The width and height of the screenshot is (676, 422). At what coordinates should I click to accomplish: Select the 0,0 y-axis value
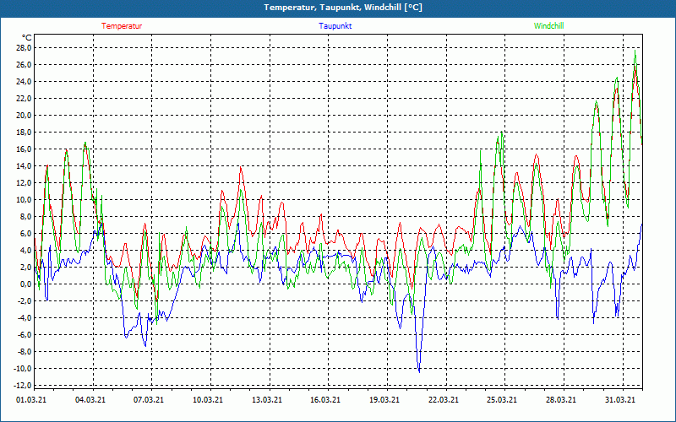click(25, 284)
